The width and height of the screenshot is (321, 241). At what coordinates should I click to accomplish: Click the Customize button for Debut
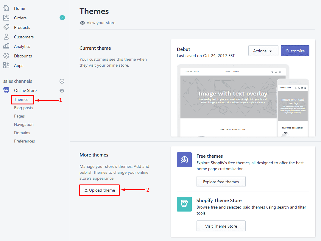click(x=295, y=51)
